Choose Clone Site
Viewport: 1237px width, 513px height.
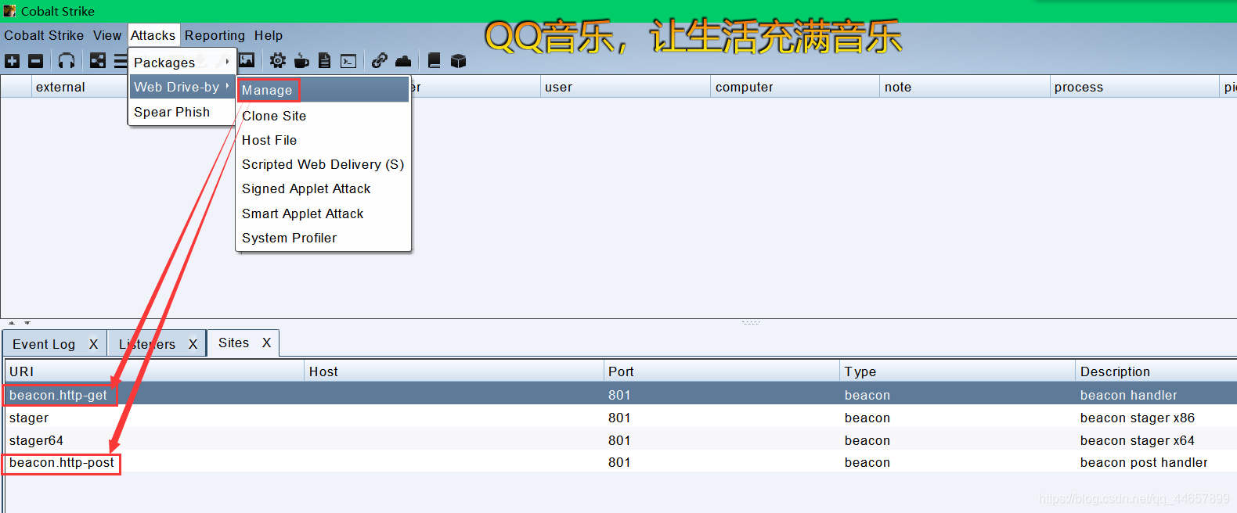click(x=323, y=116)
